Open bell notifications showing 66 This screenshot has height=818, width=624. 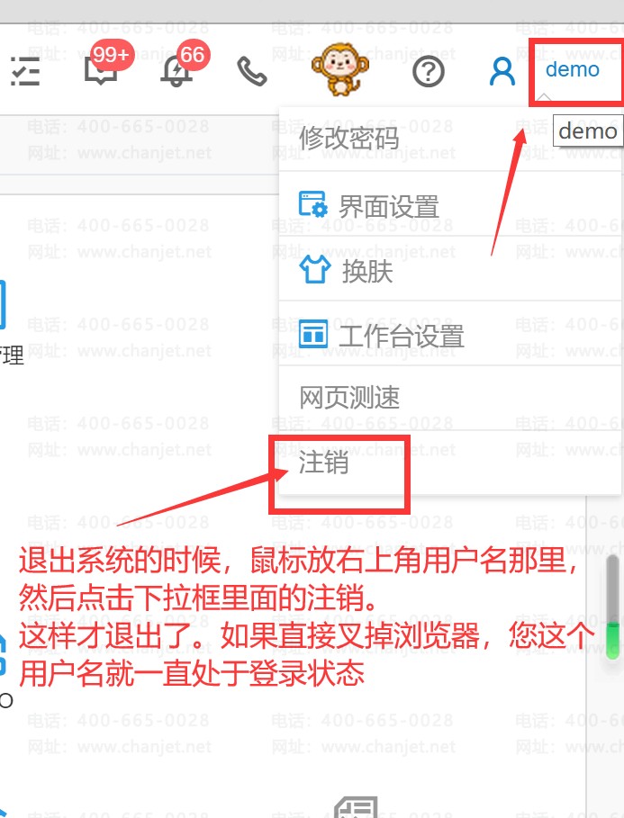click(x=176, y=70)
